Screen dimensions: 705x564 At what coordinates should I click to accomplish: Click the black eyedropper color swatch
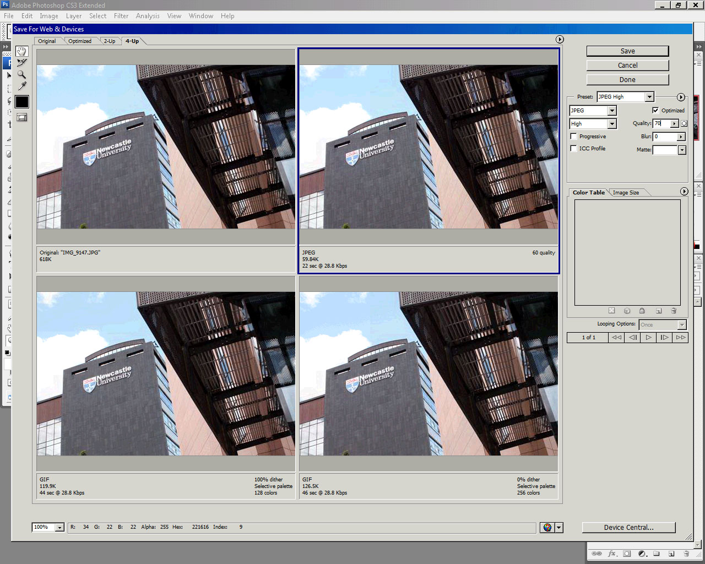tap(21, 102)
